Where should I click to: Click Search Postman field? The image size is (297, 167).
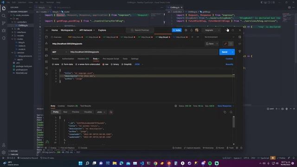[x=140, y=30]
